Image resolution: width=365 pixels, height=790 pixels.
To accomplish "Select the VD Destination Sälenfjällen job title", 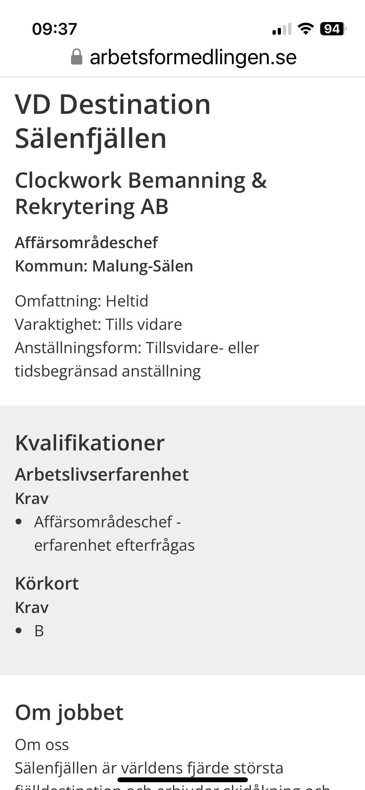I will click(x=113, y=121).
